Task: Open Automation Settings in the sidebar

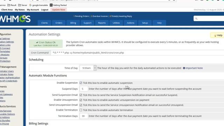Action: tap(7, 42)
